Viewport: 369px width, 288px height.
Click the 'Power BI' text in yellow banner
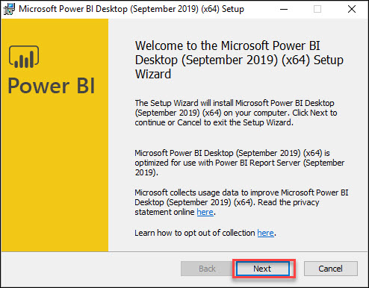pyautogui.click(x=52, y=86)
